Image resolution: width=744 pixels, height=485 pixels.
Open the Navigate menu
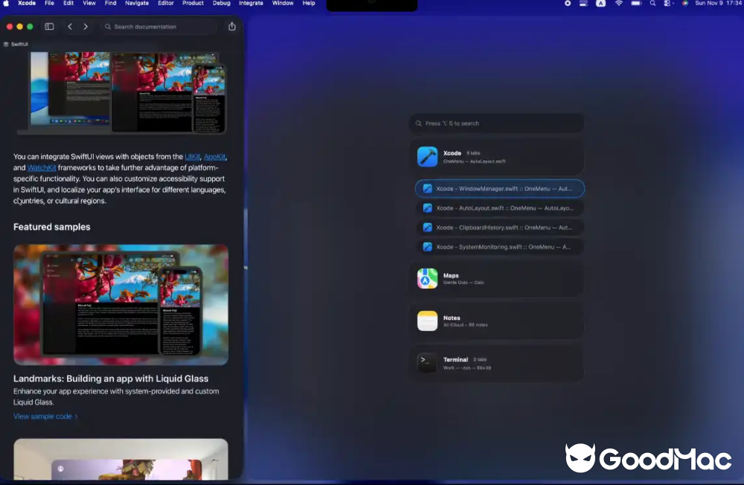(x=137, y=3)
